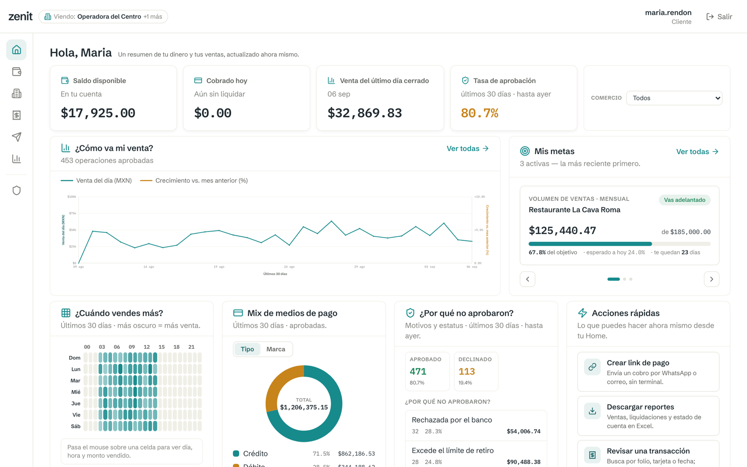Viewport: 747px width, 467px height.
Task: Click the target icon beside Mis metas
Action: click(x=525, y=151)
